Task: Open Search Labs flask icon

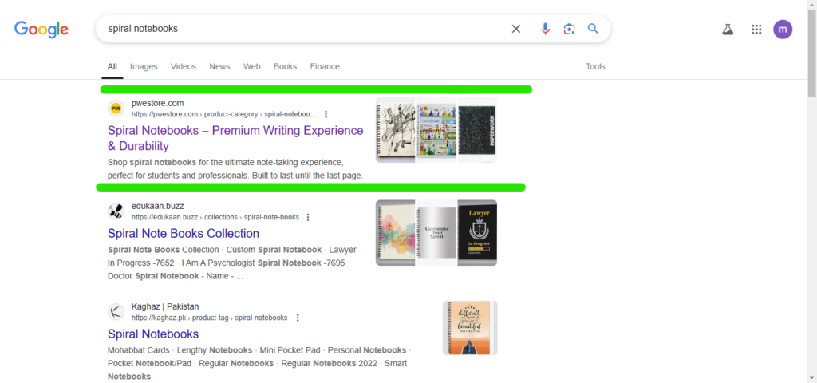Action: pyautogui.click(x=728, y=30)
